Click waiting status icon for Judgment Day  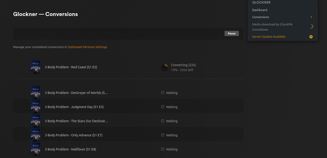163,107
